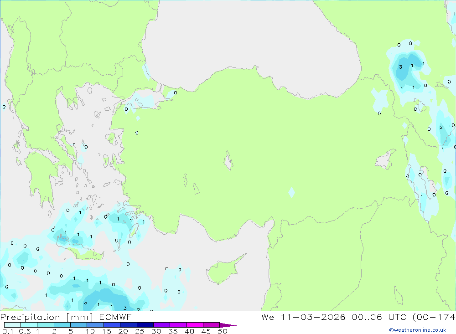
Task: Click the 20–25 mm dark blue swatch
Action: tap(129, 325)
